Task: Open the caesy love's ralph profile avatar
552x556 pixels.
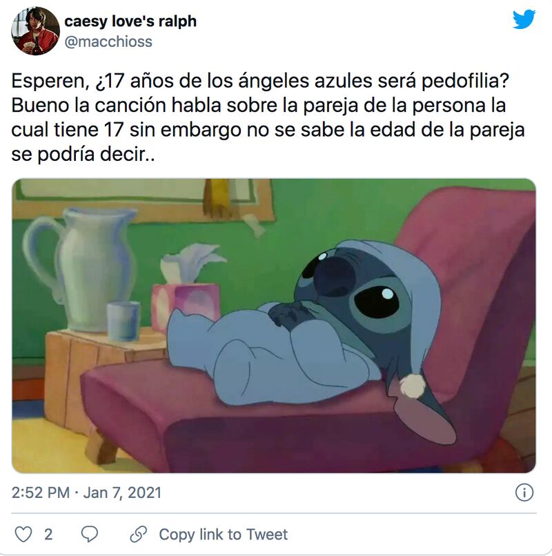Action: 35,31
